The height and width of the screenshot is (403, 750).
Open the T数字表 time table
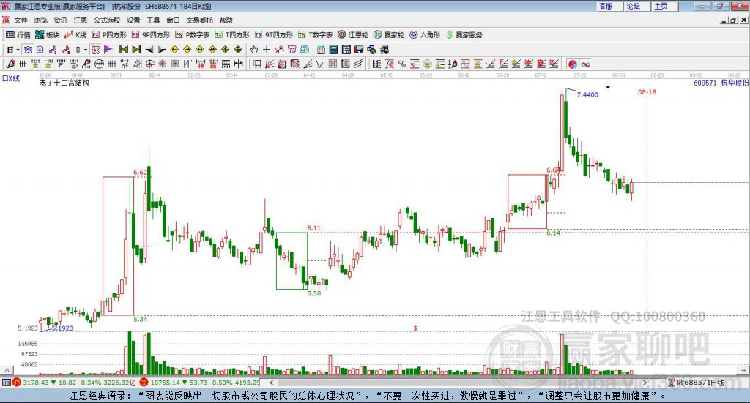(x=315, y=35)
